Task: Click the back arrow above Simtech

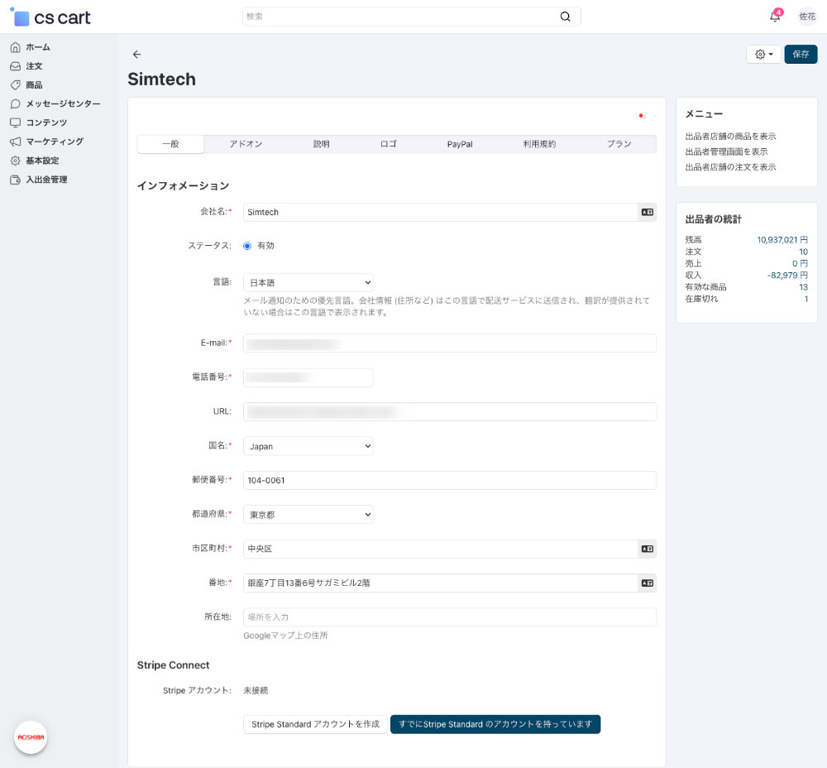Action: 137,55
